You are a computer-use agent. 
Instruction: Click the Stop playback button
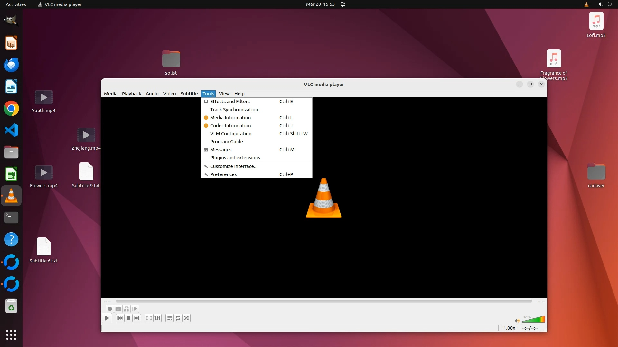[x=128, y=318]
